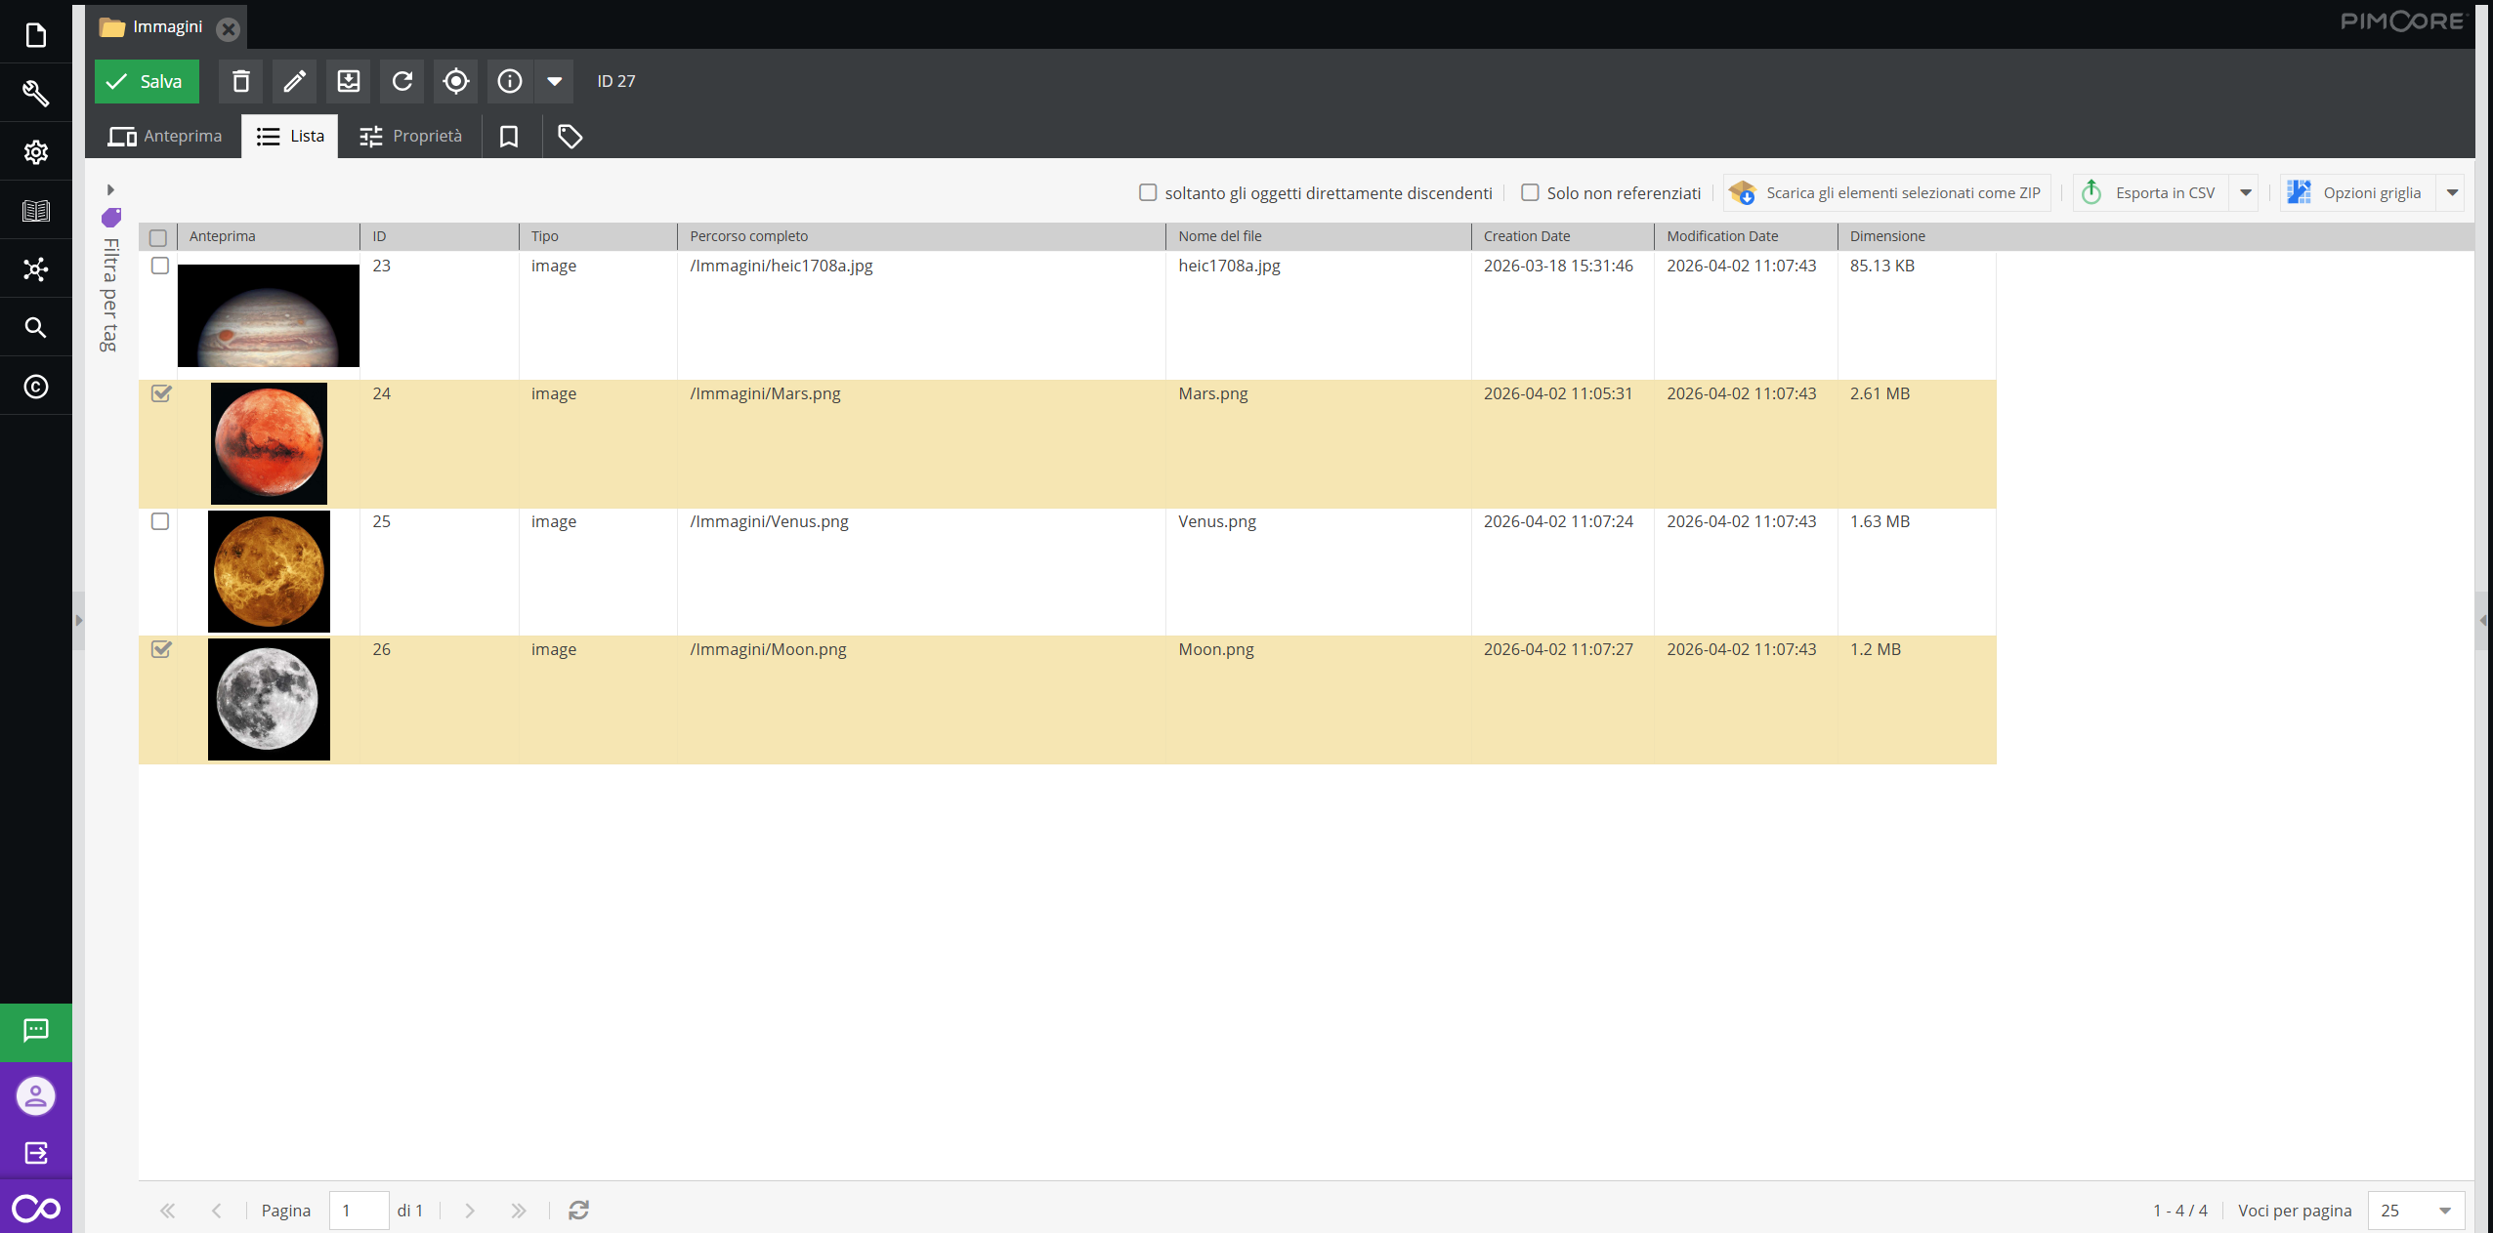2493x1233 pixels.
Task: Switch to the Proprietà tab
Action: 410,136
